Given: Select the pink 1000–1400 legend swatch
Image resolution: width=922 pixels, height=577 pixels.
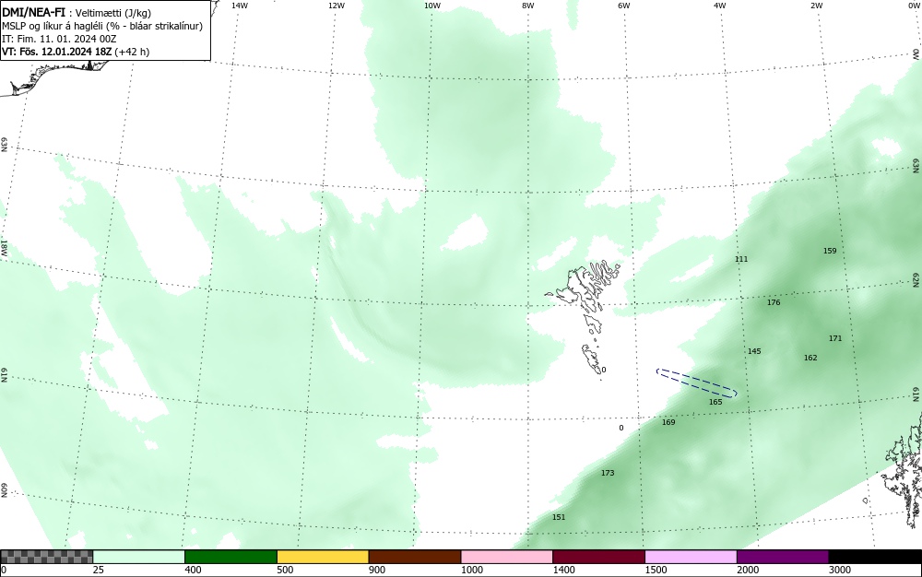Looking at the screenshot, I should (x=507, y=557).
